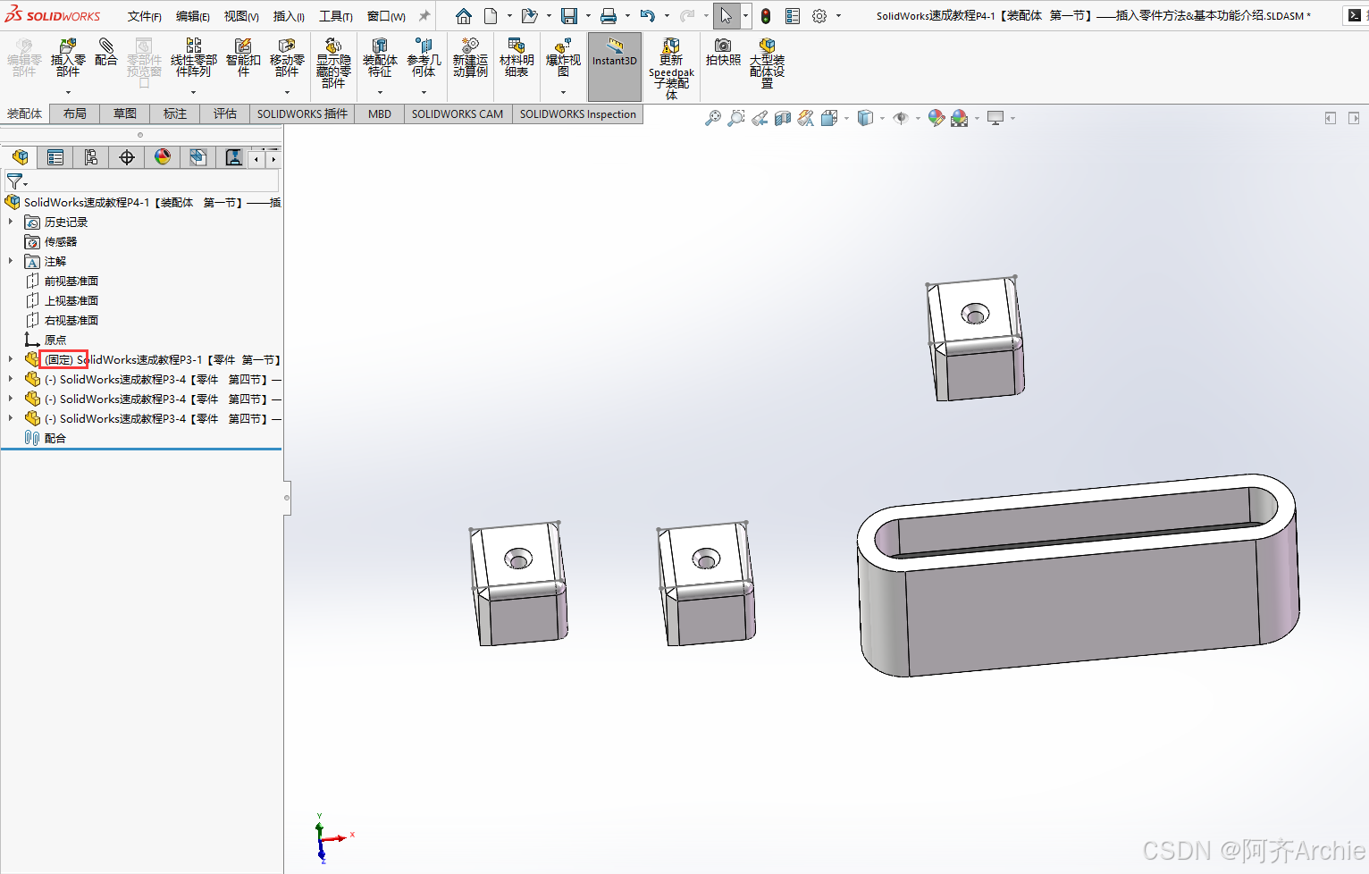
Task: Open 插入(I) menu
Action: [289, 16]
